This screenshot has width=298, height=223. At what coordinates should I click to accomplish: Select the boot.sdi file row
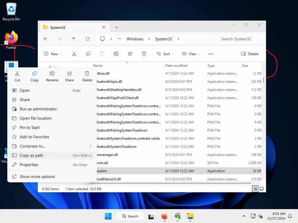[179, 163]
